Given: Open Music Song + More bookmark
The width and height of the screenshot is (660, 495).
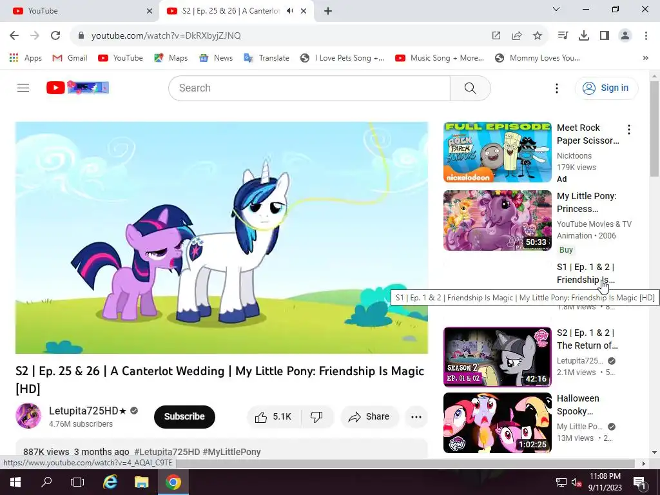Looking at the screenshot, I should coord(440,58).
